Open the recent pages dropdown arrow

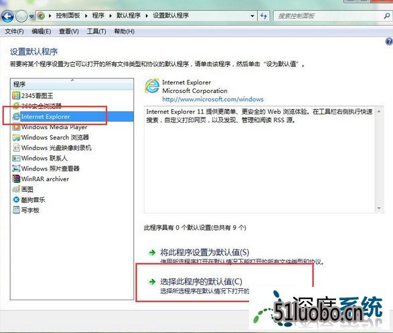[x=31, y=17]
